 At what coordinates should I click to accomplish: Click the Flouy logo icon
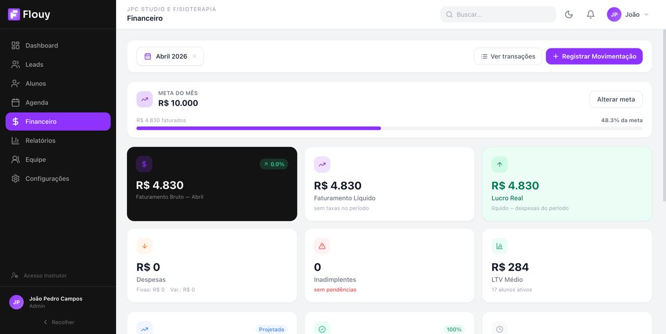[x=14, y=15]
